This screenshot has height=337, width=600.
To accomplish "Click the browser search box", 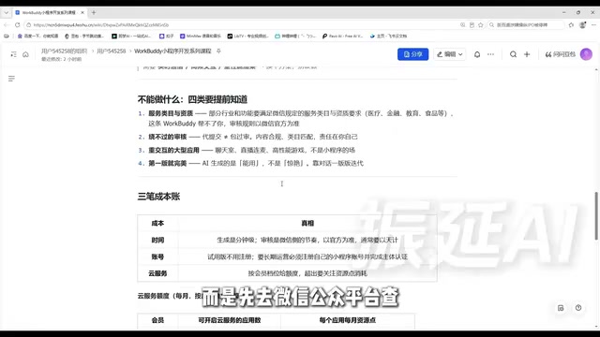I will pyautogui.click(x=526, y=25).
